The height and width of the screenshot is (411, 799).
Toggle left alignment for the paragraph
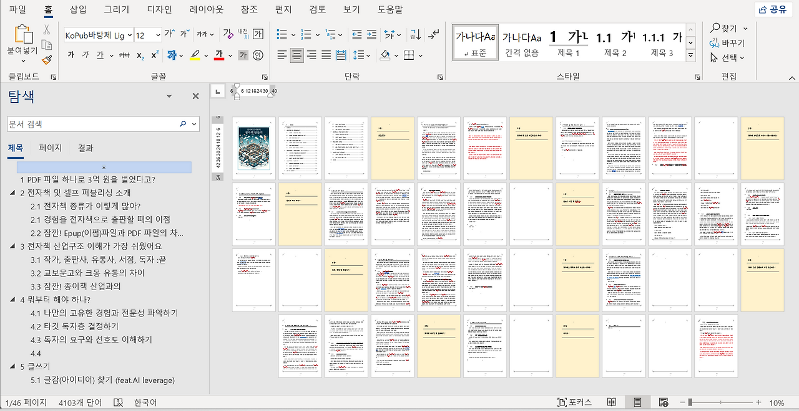(x=281, y=55)
